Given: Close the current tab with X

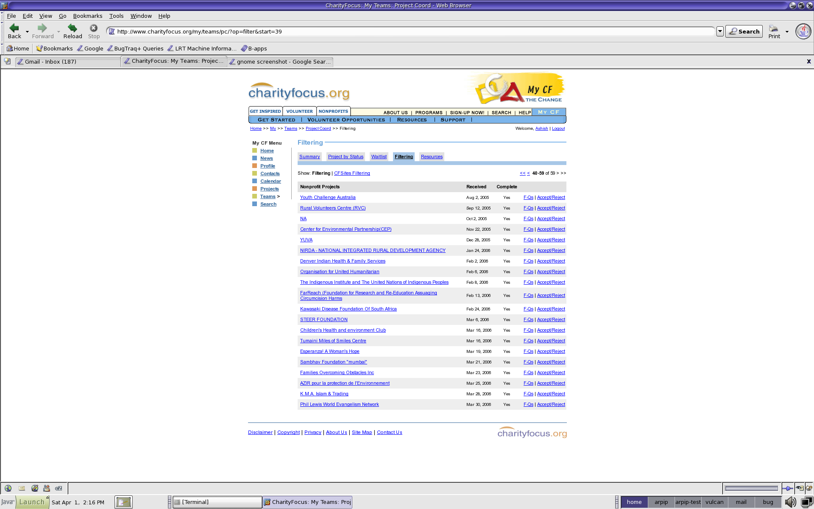Looking at the screenshot, I should click(x=808, y=62).
